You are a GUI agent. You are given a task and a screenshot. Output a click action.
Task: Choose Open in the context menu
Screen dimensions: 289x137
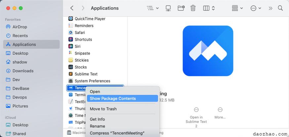[122, 92]
